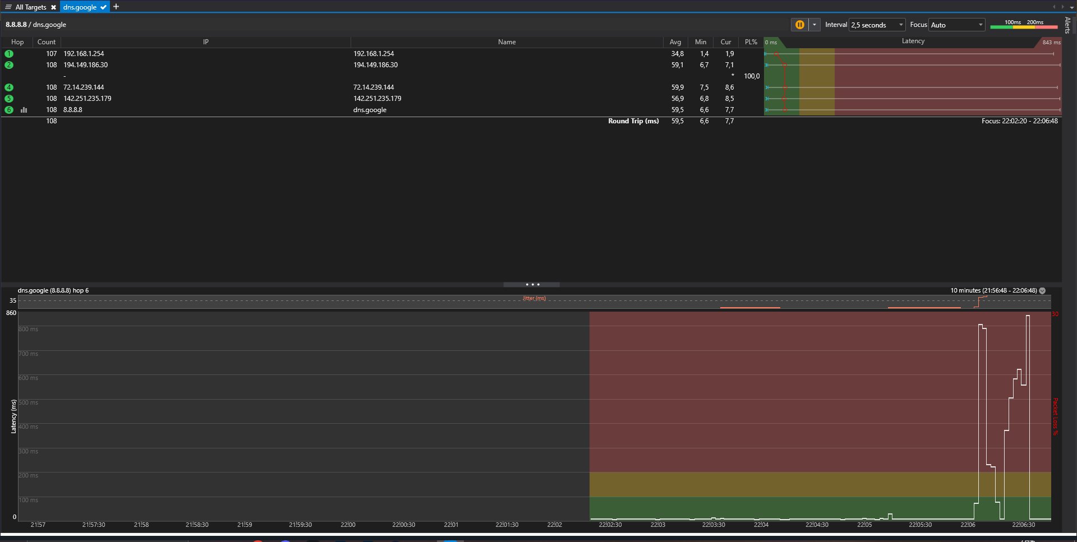Screen dimensions: 1077x542
Task: Click the green hop 1 status circle
Action: 9,54
